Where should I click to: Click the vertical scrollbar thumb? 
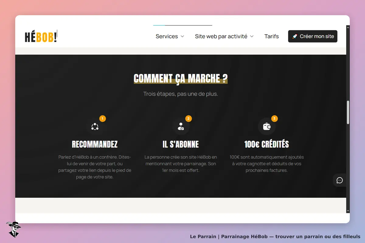point(348,112)
